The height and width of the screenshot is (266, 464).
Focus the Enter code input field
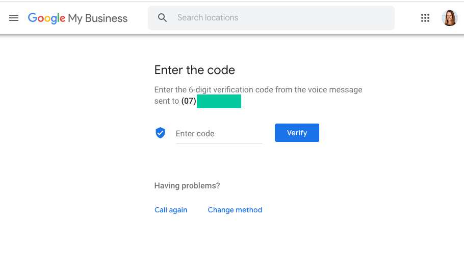[219, 134]
